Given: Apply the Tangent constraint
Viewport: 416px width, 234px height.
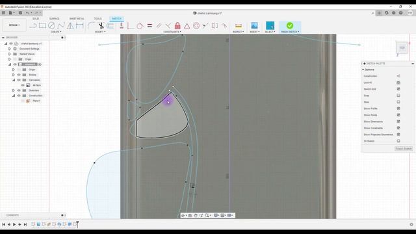Looking at the screenshot, I should (x=140, y=26).
